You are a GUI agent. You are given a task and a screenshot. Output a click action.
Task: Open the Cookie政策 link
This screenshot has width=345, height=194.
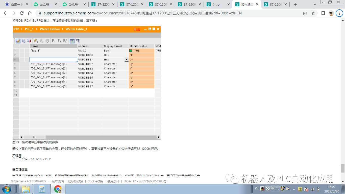coord(95,181)
